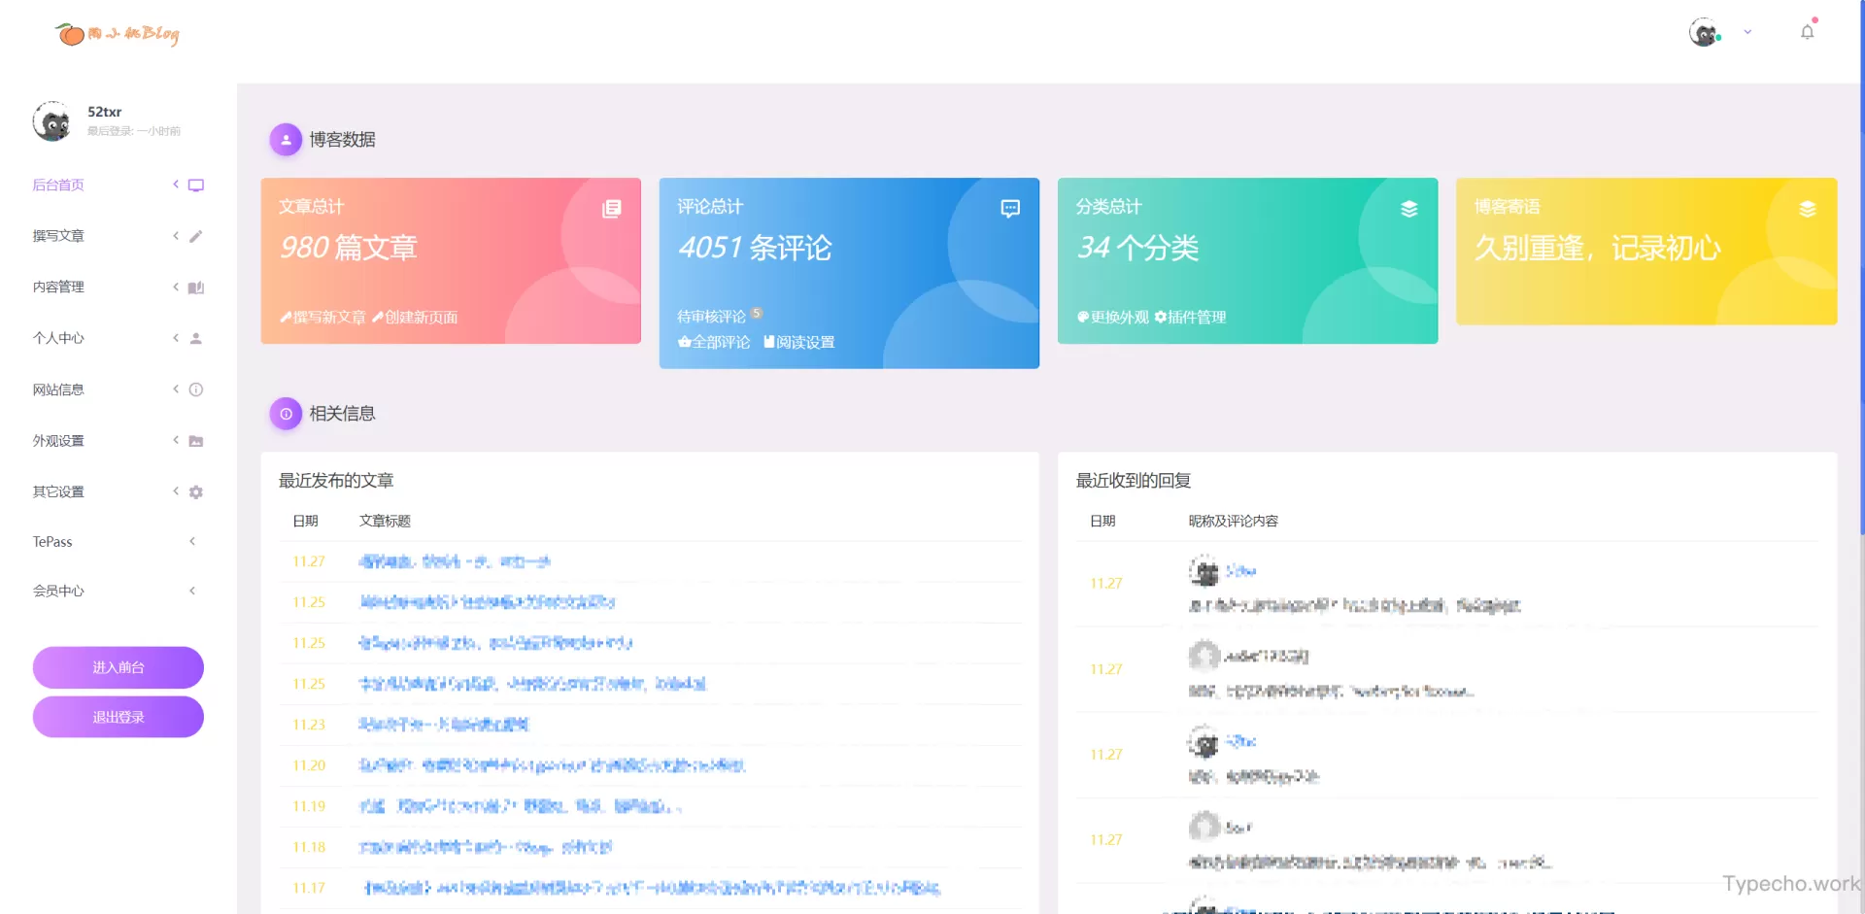Click the 进入前台 button
Viewport: 1865px width, 914px height.
click(118, 667)
